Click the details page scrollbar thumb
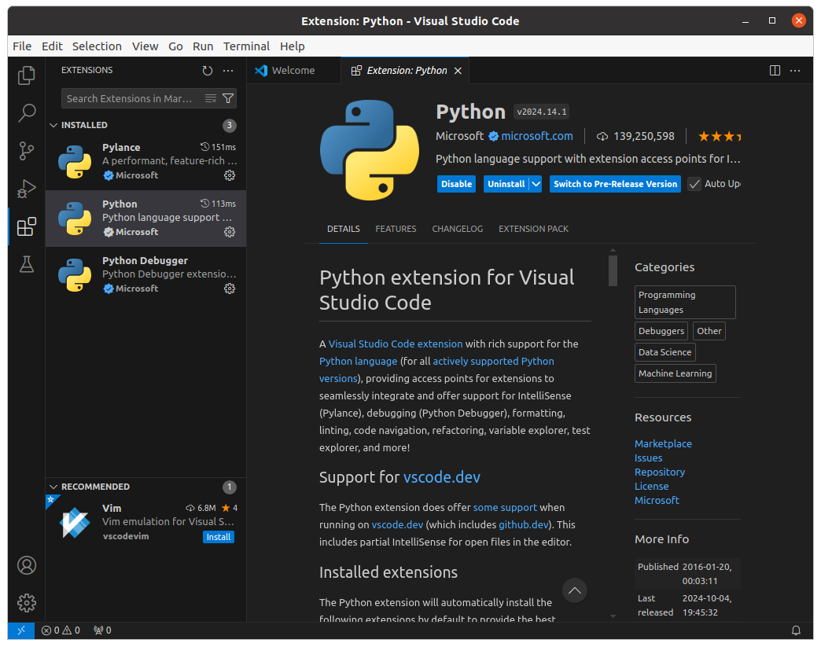 click(613, 270)
